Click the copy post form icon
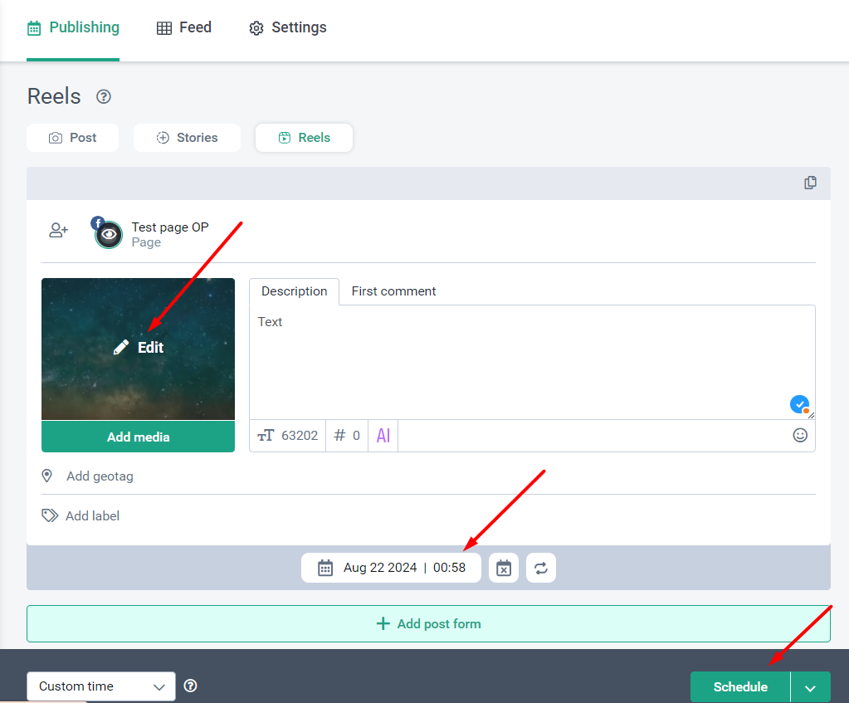 (x=810, y=183)
